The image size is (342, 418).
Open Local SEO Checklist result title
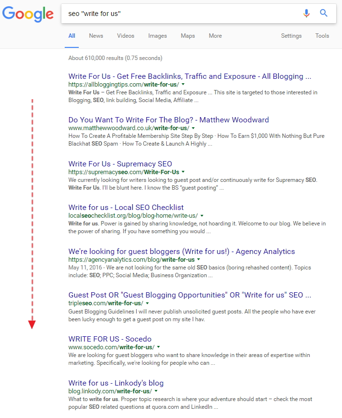click(126, 207)
